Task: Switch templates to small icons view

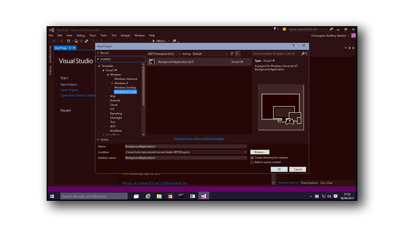Action: click(232, 54)
